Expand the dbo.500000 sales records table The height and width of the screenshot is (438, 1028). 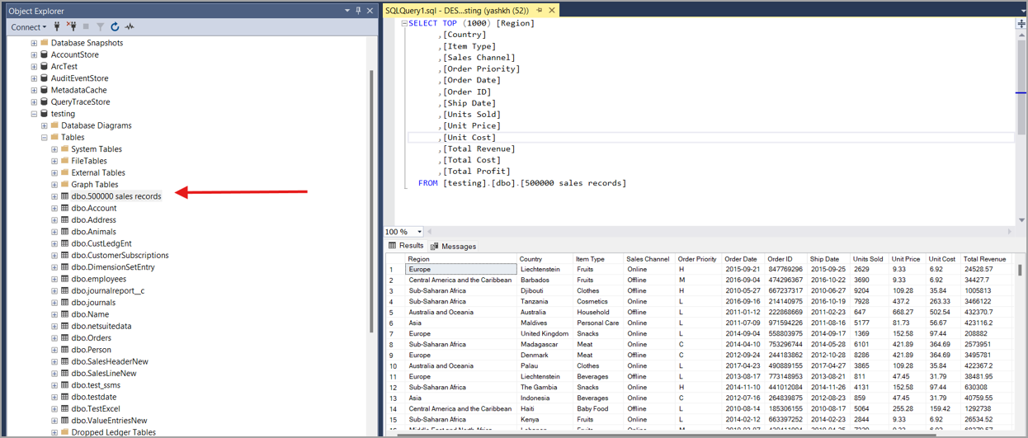pos(54,196)
